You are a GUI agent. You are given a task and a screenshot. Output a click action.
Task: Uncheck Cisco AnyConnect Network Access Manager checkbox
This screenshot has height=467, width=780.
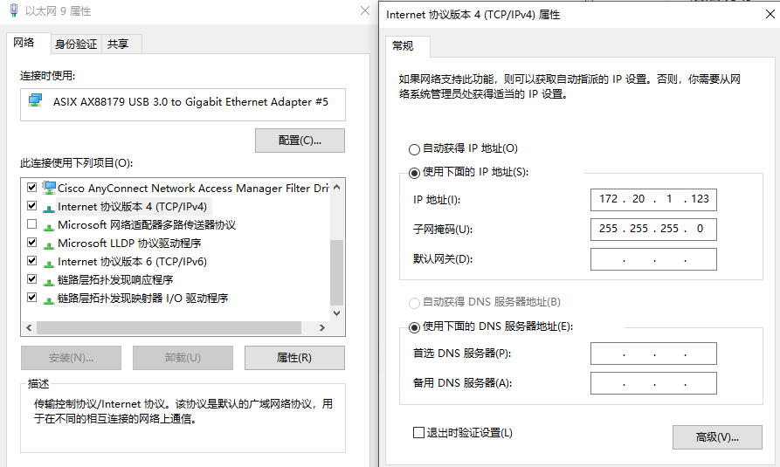click(x=31, y=187)
